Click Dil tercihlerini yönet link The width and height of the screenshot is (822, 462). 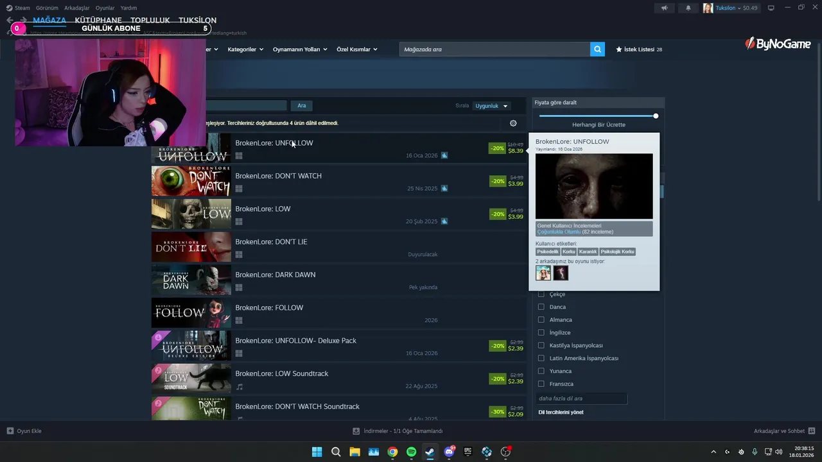pos(561,412)
